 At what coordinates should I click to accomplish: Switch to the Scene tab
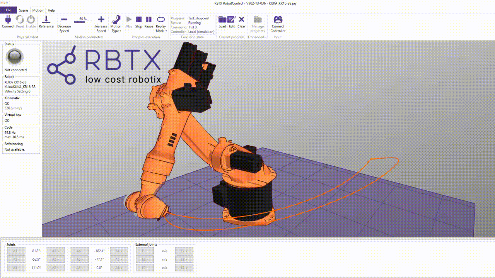click(x=24, y=10)
